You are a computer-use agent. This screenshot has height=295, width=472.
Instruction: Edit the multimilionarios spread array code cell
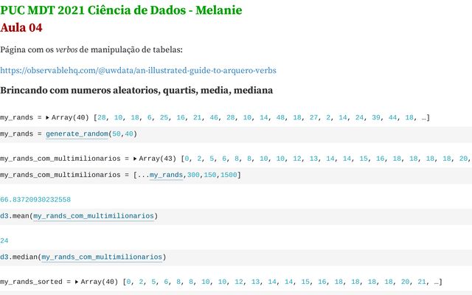tap(236, 175)
